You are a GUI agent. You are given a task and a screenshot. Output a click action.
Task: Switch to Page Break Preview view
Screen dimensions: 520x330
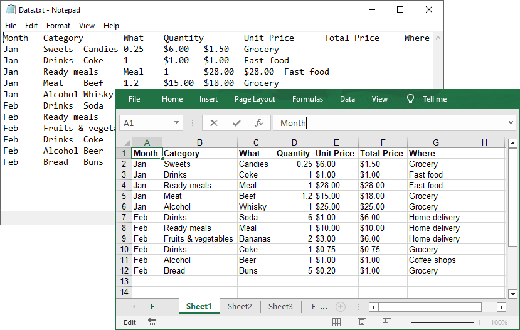point(387,322)
